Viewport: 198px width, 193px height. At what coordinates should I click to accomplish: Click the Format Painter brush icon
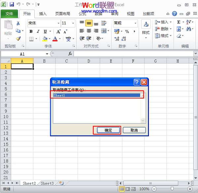[18, 39]
